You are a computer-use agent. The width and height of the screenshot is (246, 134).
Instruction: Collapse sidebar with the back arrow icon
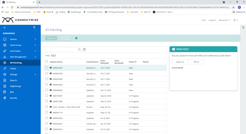point(5,28)
